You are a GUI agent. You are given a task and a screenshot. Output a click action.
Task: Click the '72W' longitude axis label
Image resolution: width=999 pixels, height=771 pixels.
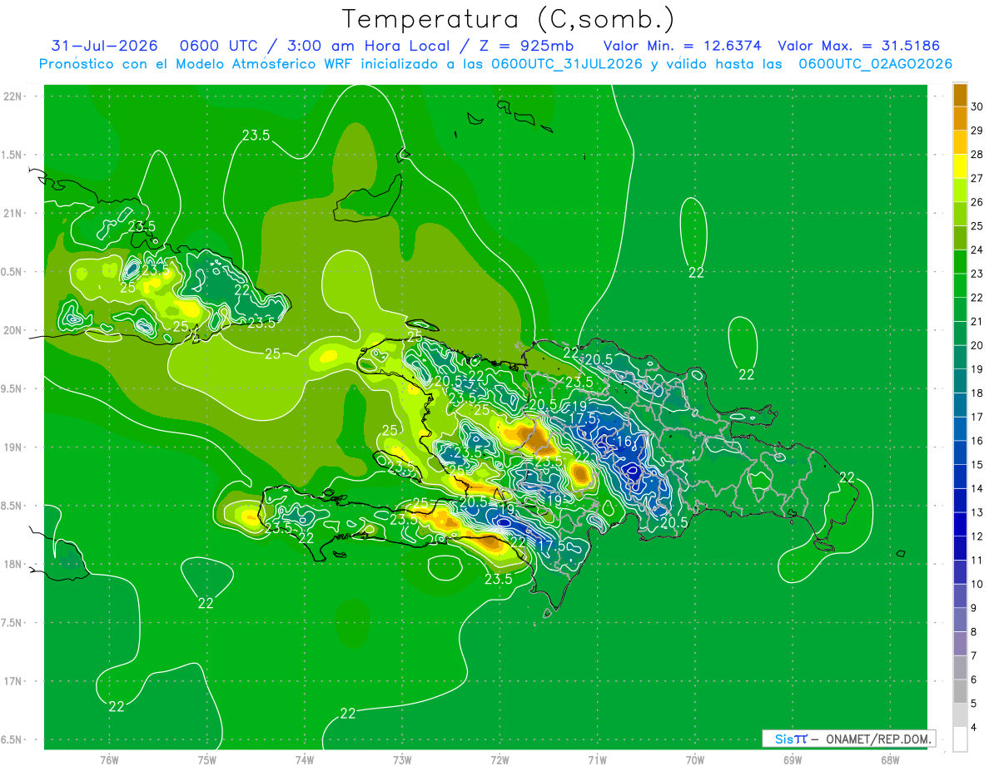(x=499, y=759)
